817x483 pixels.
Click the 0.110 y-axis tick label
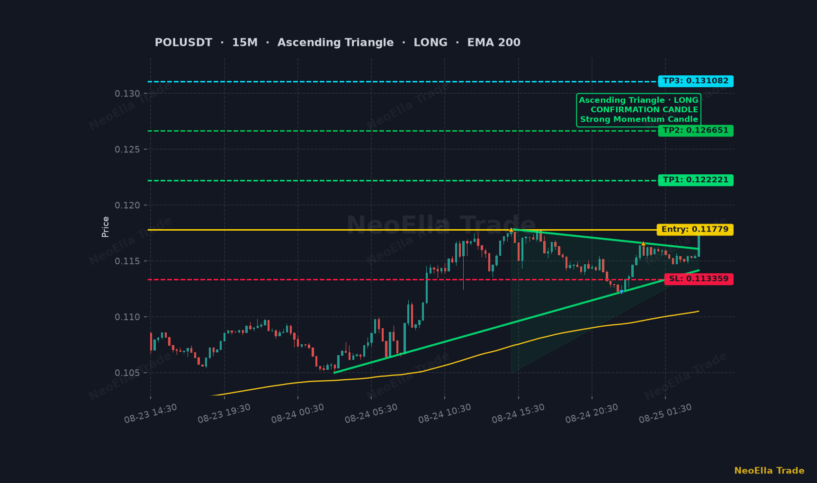(x=127, y=317)
